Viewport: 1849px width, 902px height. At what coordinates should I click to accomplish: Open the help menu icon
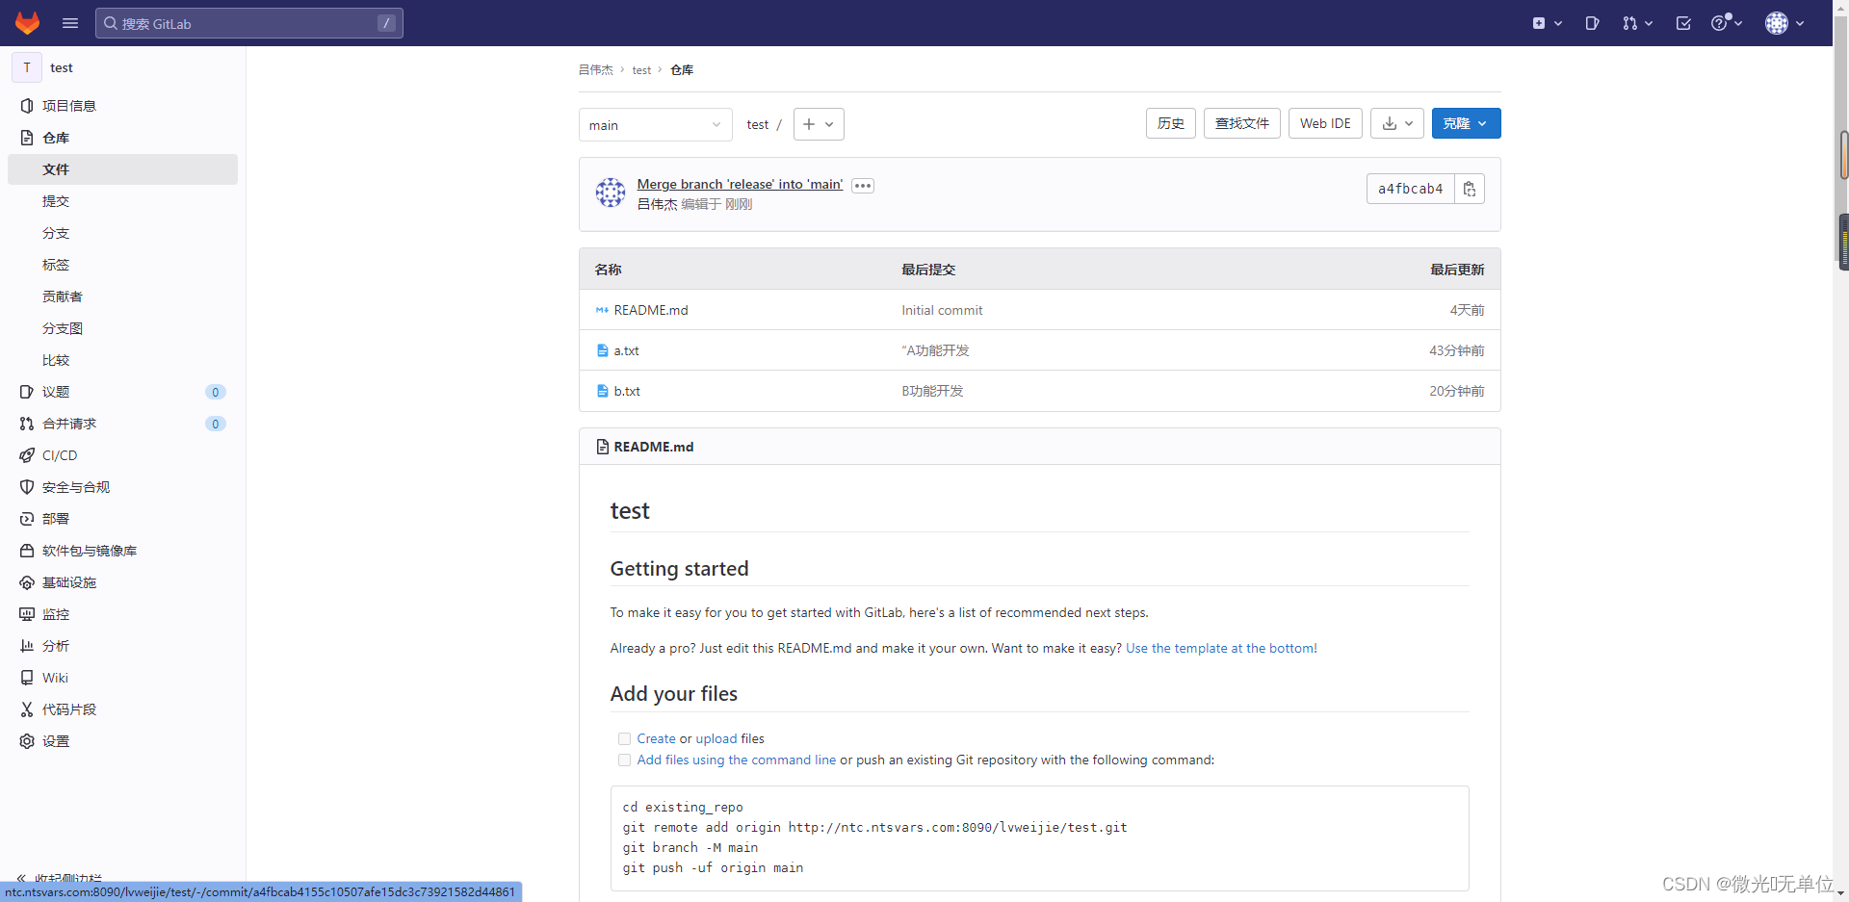[x=1726, y=23]
